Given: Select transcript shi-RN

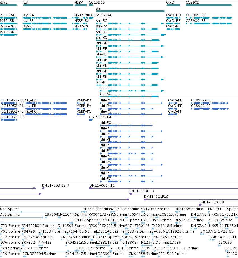Looking at the screenshot, I should pyautogui.click(x=102, y=32).
